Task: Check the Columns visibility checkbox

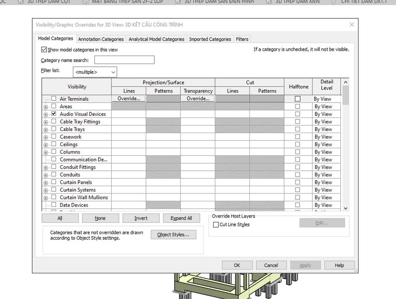Action: (x=54, y=151)
